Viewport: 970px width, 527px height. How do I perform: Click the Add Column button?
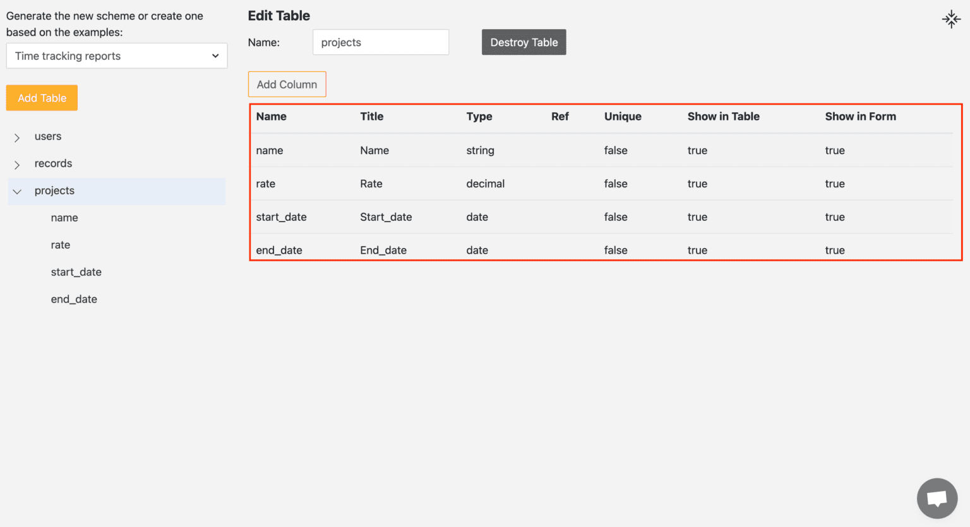(x=287, y=84)
